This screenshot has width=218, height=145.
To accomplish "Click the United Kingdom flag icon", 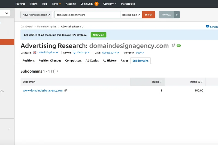I will [x=35, y=53].
